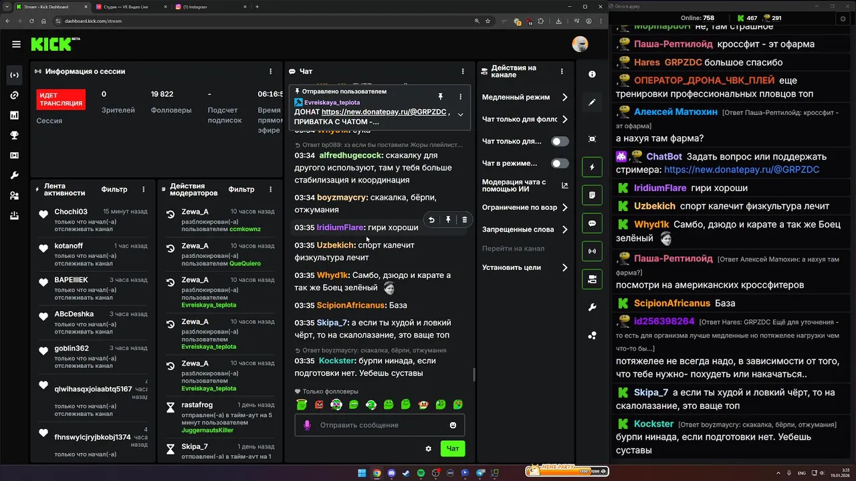Open session info panel three-dot menu
The image size is (856, 481).
point(271,71)
